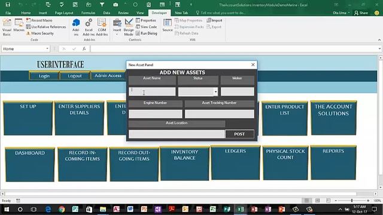Click Refresh Data in XML group
383x215 pixels.
click(186, 33)
